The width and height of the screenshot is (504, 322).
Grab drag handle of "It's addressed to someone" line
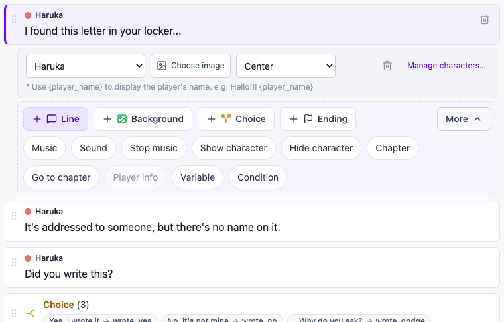click(14, 216)
